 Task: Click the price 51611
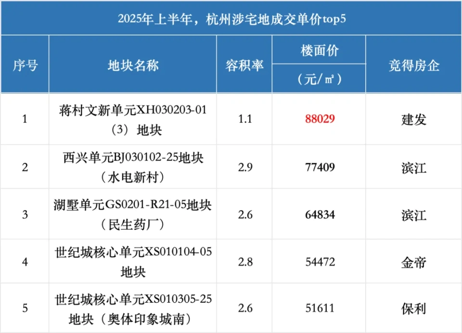(x=320, y=308)
